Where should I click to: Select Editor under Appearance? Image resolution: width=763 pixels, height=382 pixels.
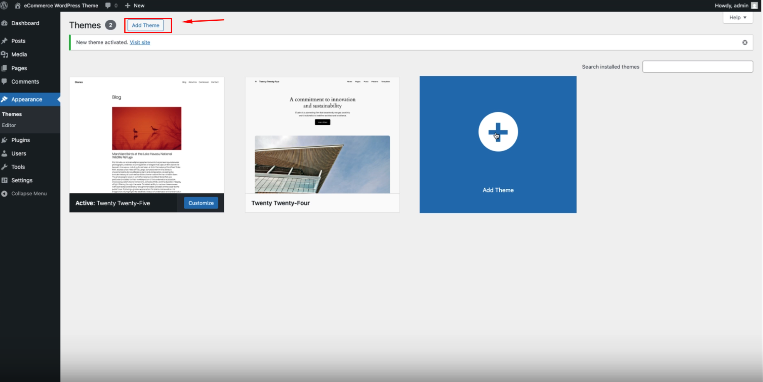[x=9, y=125]
